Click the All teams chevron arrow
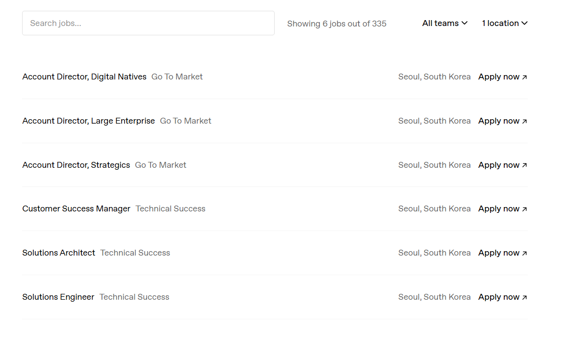Image resolution: width=568 pixels, height=337 pixels. [x=465, y=23]
